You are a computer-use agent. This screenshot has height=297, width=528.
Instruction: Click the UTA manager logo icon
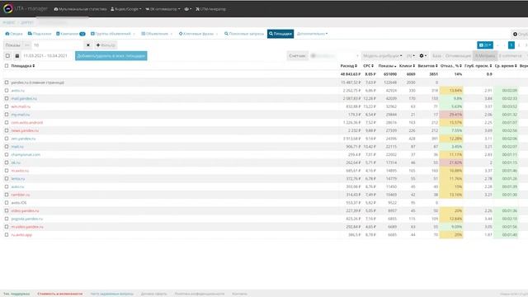7,9
